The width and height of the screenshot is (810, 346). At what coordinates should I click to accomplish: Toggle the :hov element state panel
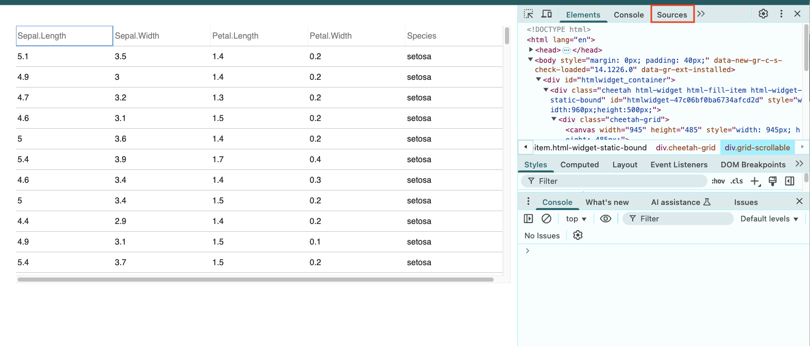[718, 181]
